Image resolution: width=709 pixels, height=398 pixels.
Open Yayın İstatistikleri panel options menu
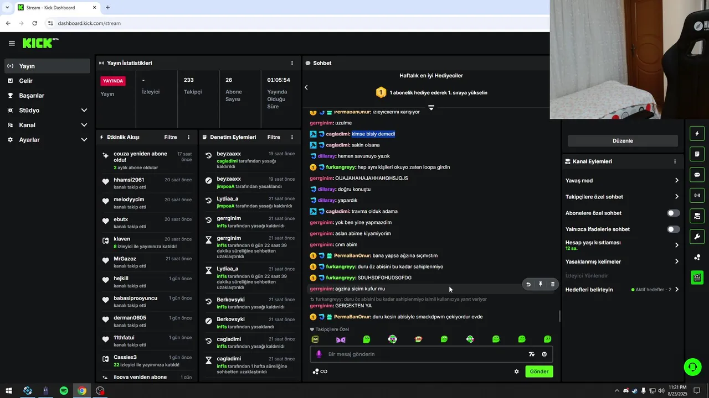pos(292,63)
